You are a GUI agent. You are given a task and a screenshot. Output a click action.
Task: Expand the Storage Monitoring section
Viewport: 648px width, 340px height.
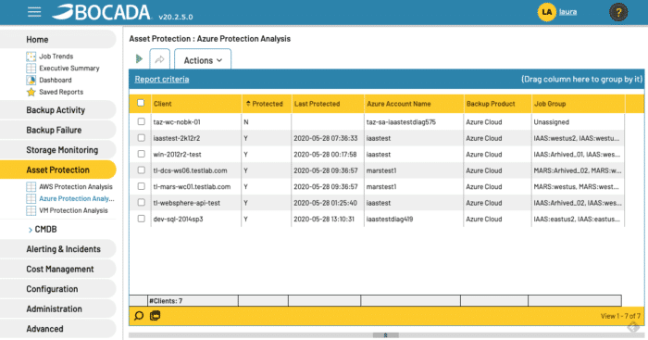click(x=57, y=150)
